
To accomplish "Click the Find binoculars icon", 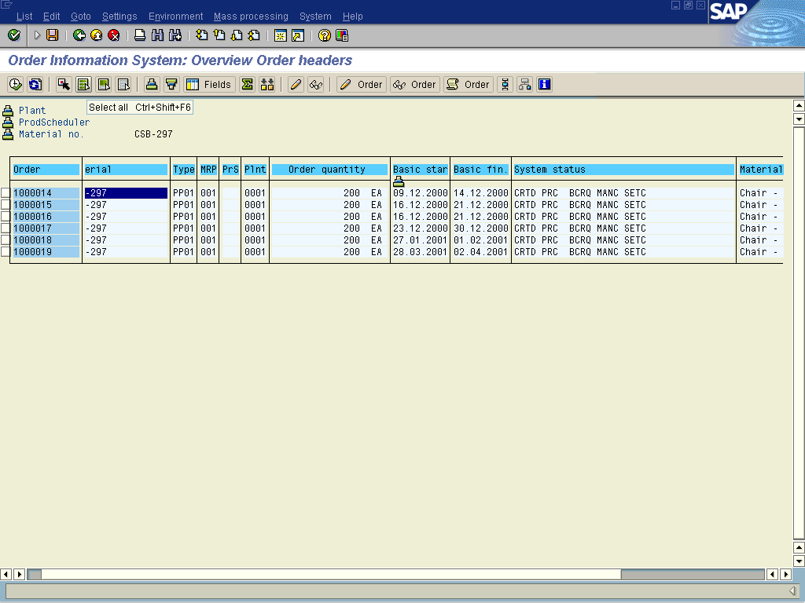I will pos(157,35).
